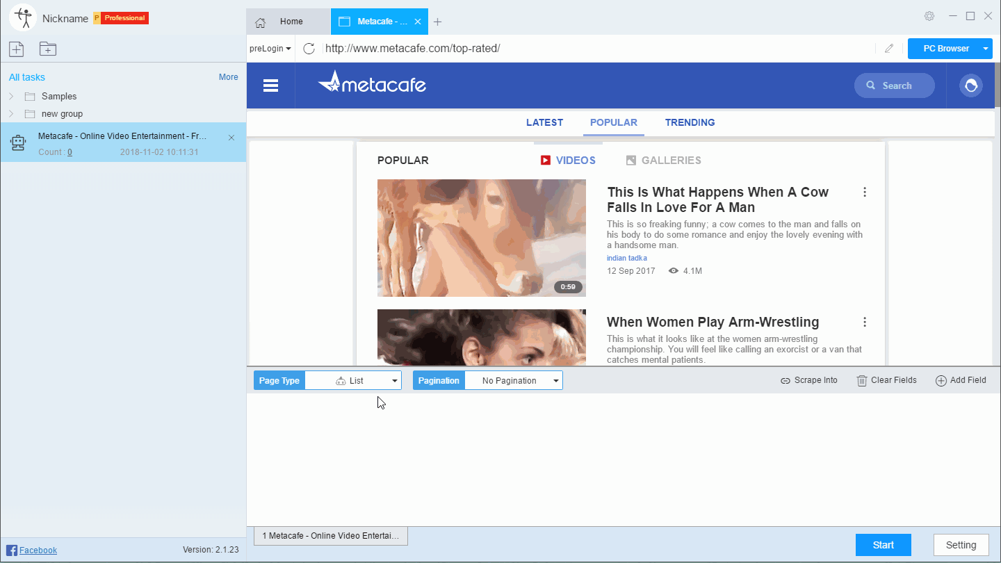Expand the new group folder
Screen dimensions: 1001x563
click(11, 113)
